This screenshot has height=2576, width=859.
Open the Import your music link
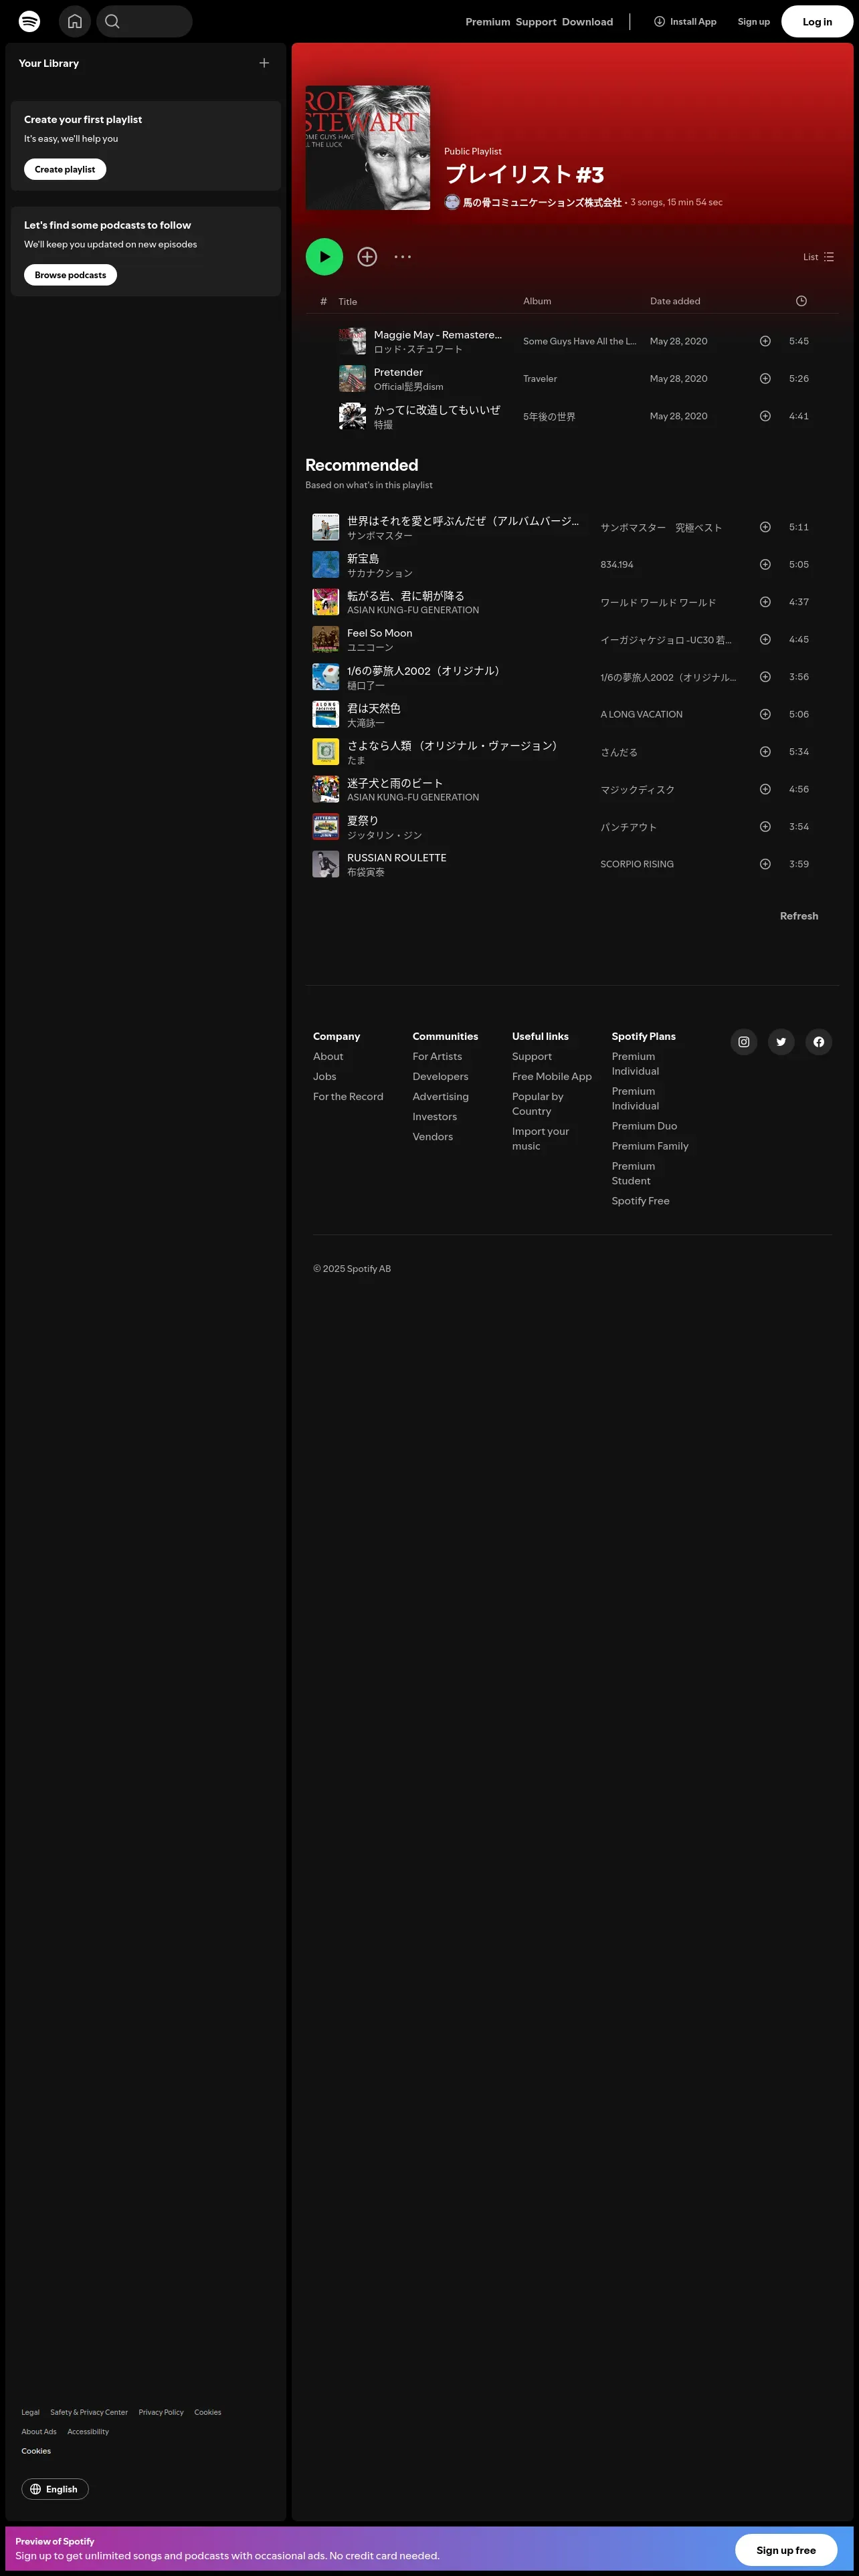click(x=540, y=1138)
